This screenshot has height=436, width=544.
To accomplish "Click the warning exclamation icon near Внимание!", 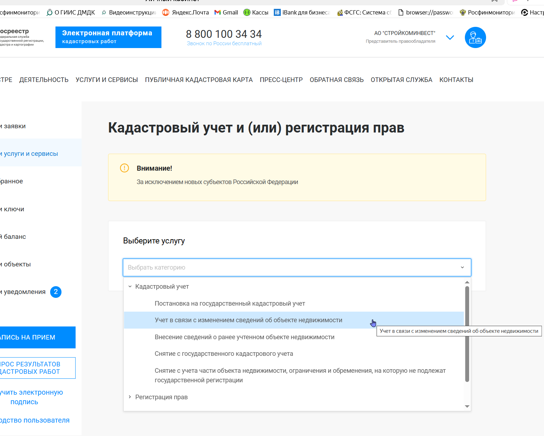I will (124, 168).
